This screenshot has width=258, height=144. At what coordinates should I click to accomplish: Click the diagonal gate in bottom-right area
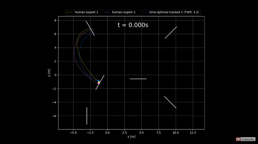170,102
